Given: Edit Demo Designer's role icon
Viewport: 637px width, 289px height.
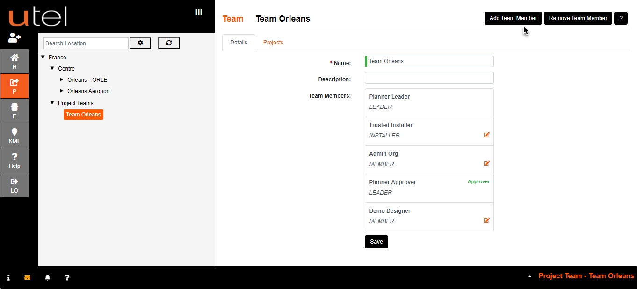Looking at the screenshot, I should coord(487,220).
